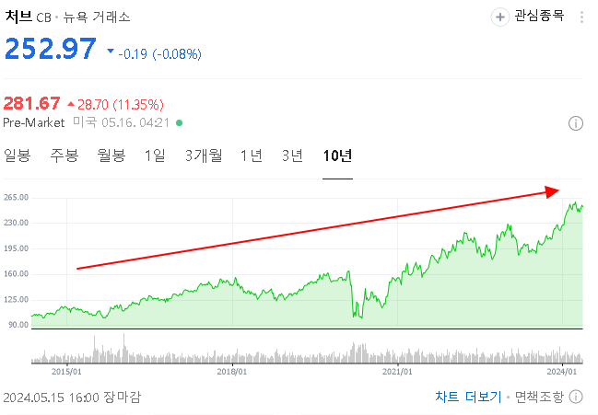Click the green Pre-Market status dot
598x415 pixels.
(x=180, y=123)
